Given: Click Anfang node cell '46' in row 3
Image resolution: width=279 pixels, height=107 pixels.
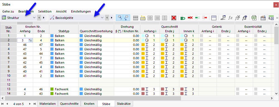Looking at the screenshot, I should pyautogui.click(x=25, y=45).
